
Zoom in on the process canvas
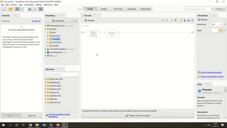(162, 21)
